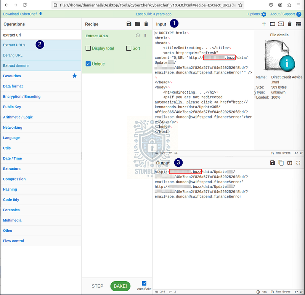Open file as input icon
The height and width of the screenshot is (295, 305).
click(281, 24)
